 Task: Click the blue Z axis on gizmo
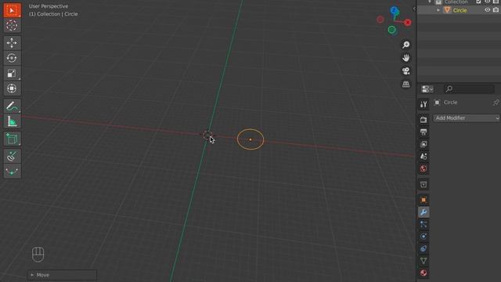coord(395,10)
